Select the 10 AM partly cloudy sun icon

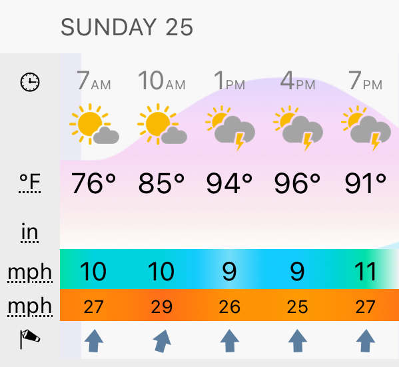click(162, 124)
